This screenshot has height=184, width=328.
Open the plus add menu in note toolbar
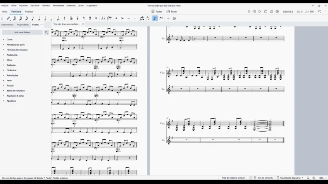point(168,18)
